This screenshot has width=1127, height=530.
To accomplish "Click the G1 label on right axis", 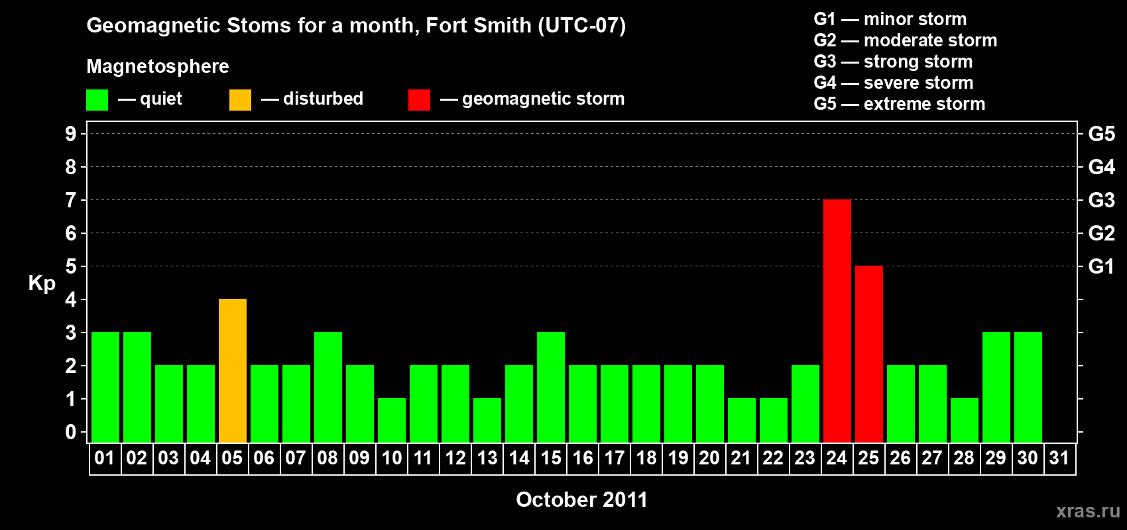I will [x=1102, y=266].
